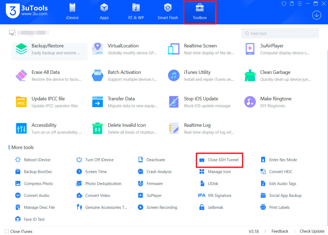Open the skin theme shirt icon
This screenshot has height=235, width=328.
pyautogui.click(x=284, y=3)
